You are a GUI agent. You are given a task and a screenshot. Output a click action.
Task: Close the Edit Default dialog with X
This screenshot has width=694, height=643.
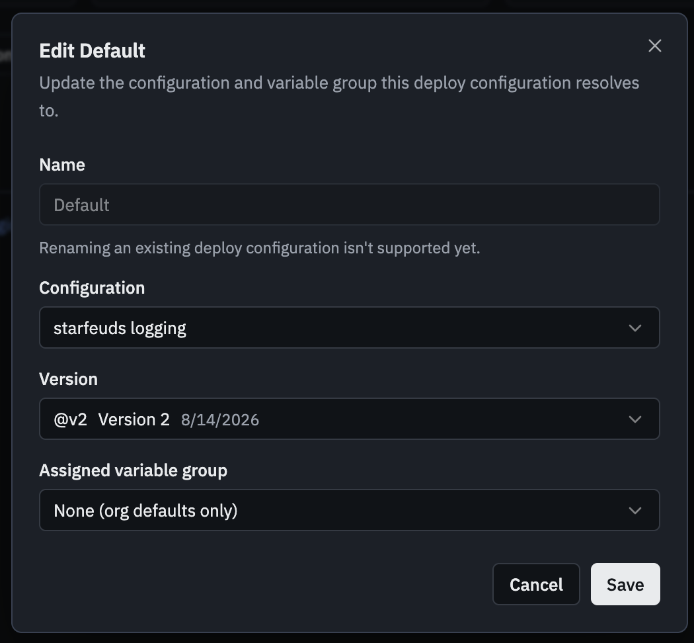[654, 46]
